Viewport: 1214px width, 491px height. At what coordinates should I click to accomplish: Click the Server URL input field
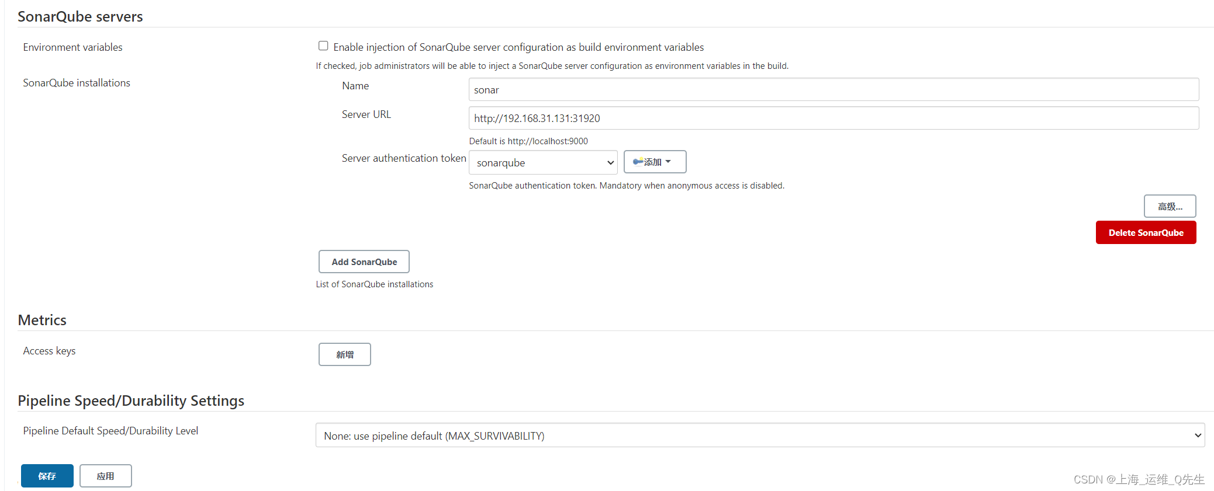833,118
